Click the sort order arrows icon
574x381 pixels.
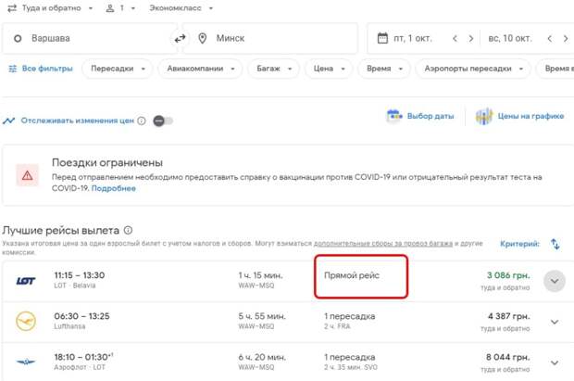coord(555,244)
